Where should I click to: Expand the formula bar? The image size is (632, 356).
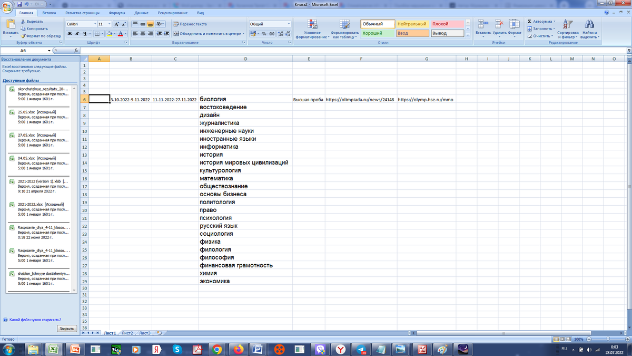click(x=629, y=51)
